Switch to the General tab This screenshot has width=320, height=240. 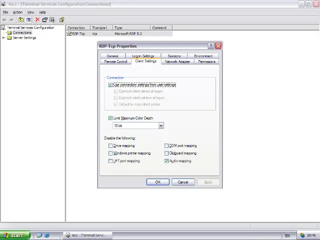tap(112, 56)
